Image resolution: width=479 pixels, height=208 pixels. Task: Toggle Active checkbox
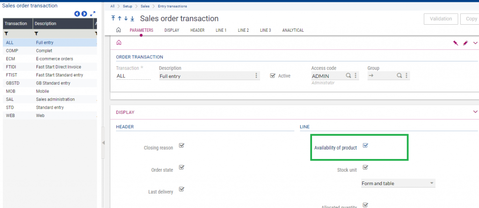click(x=273, y=76)
